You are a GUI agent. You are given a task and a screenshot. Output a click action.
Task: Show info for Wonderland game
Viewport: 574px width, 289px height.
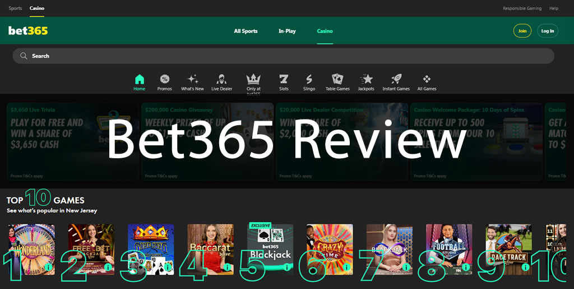tap(48, 267)
